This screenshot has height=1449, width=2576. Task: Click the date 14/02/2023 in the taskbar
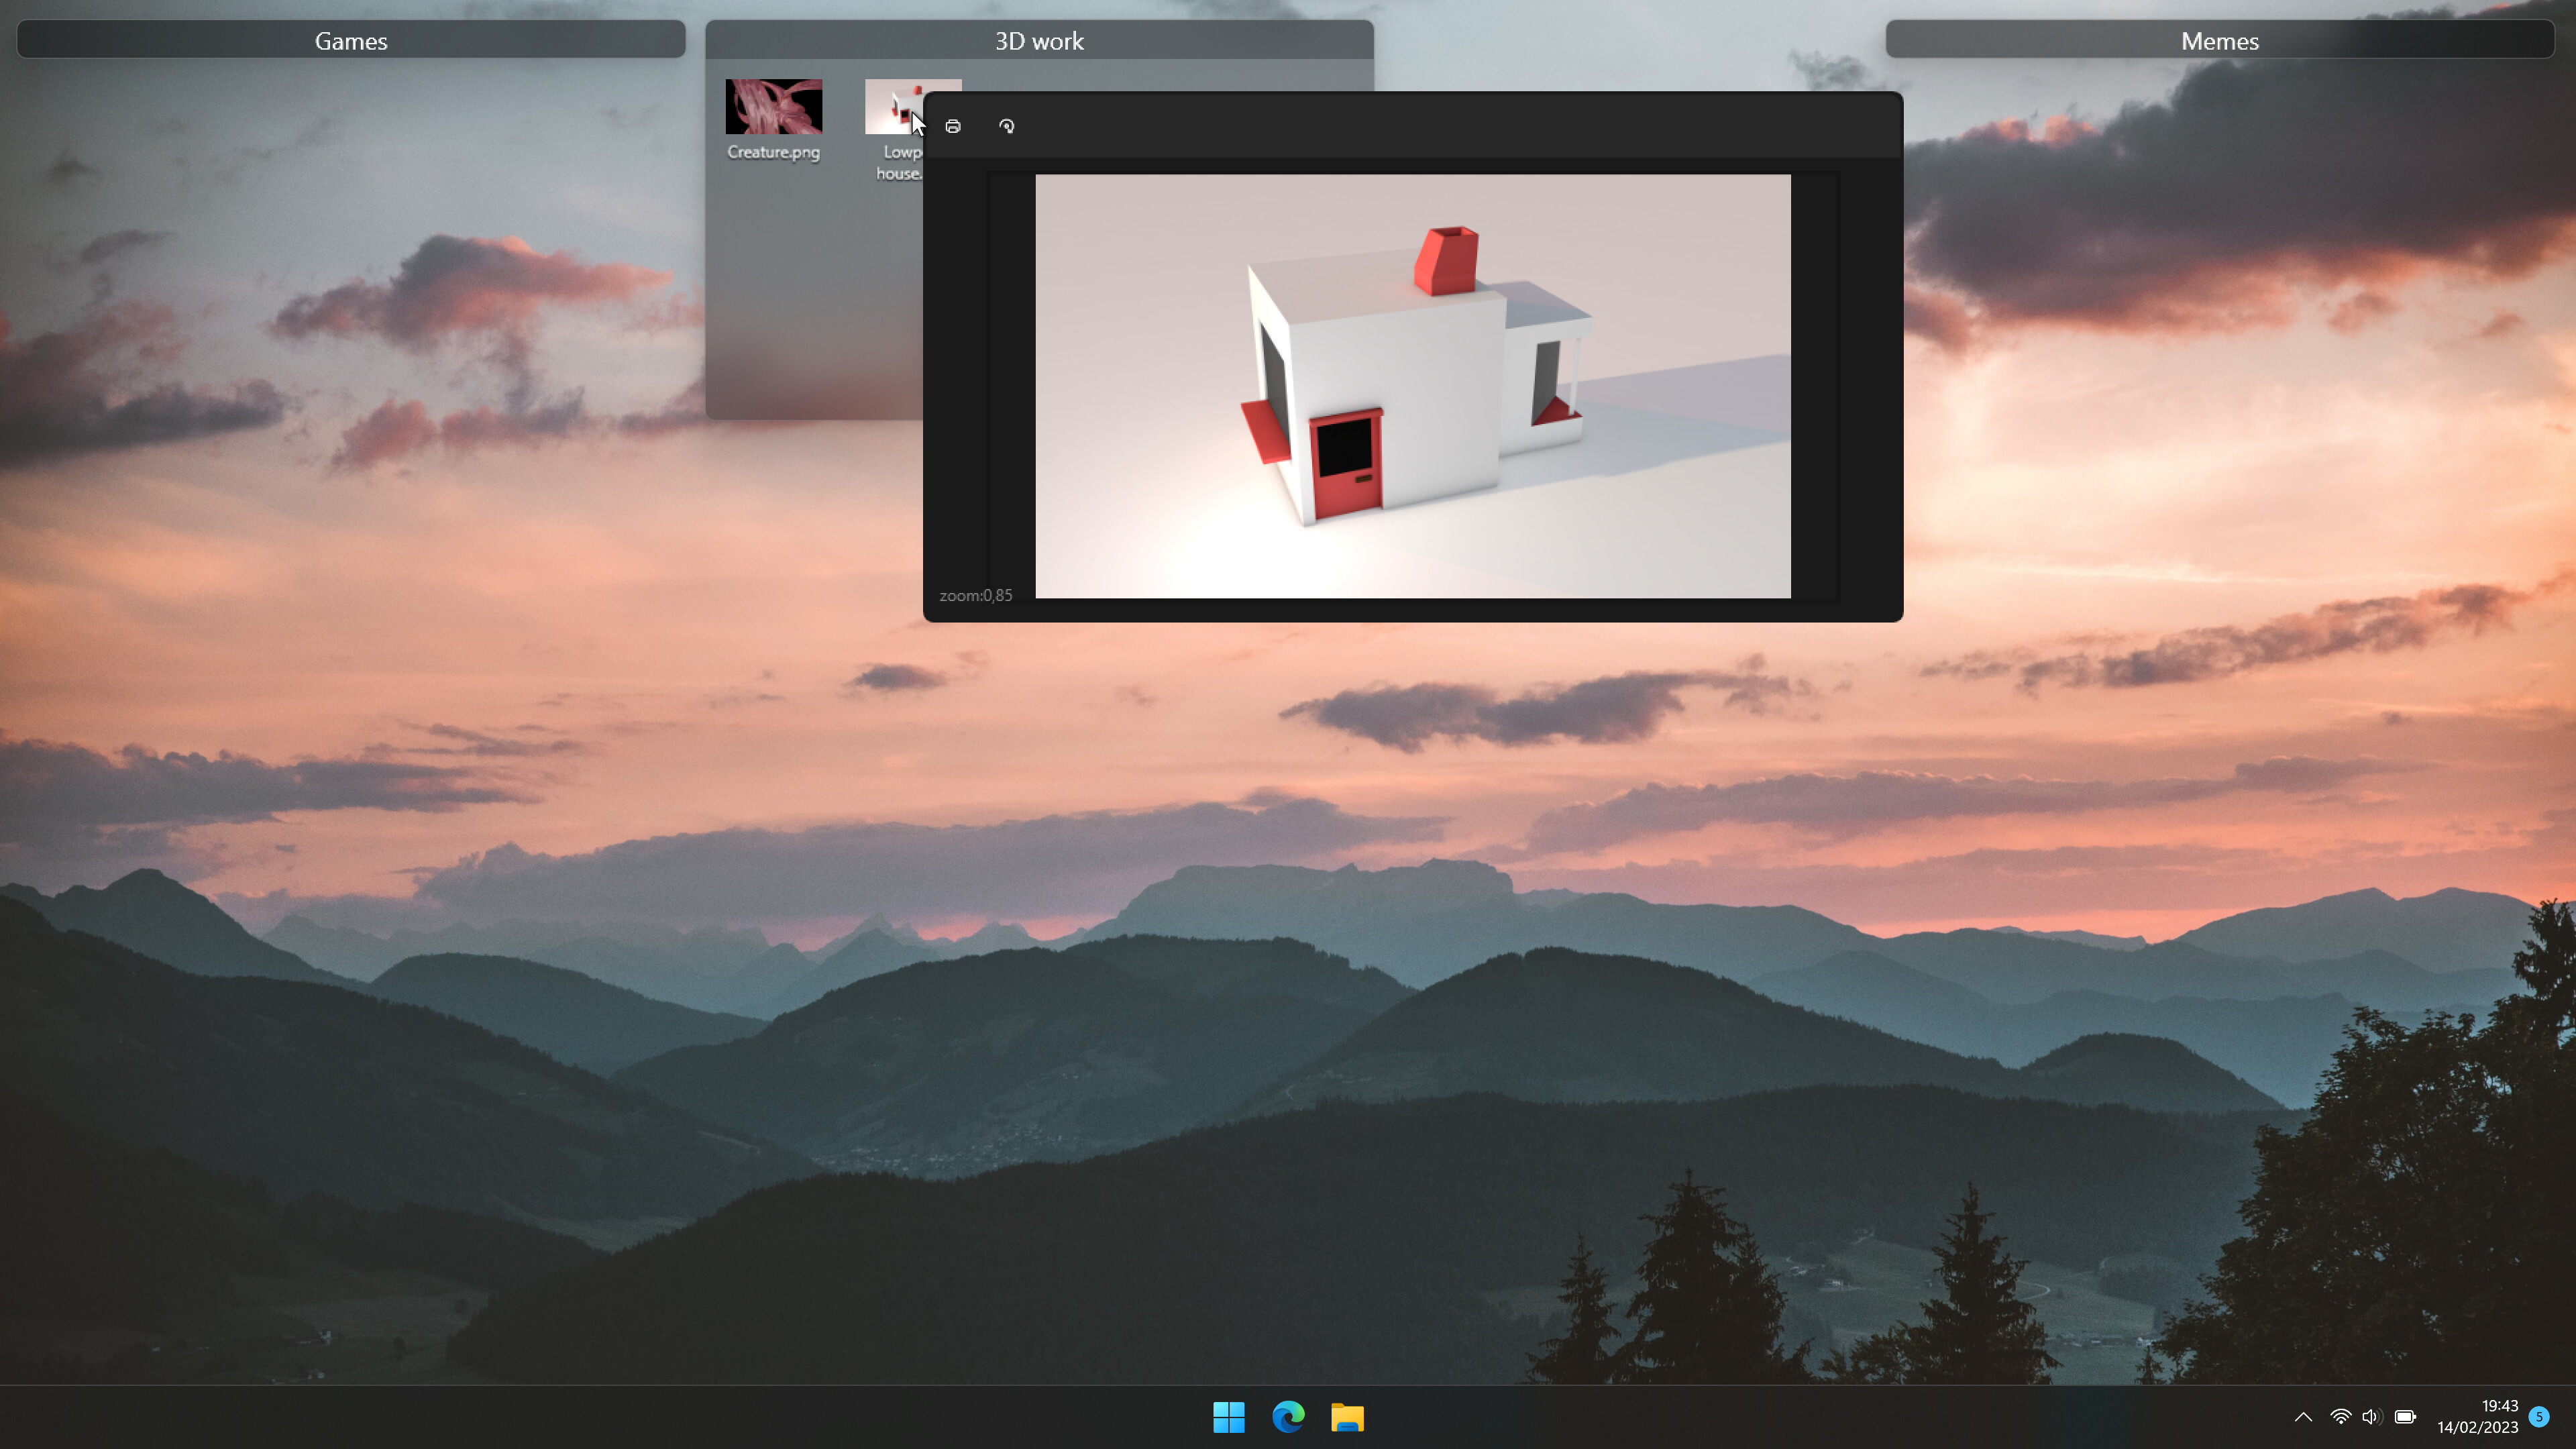tap(2483, 1428)
